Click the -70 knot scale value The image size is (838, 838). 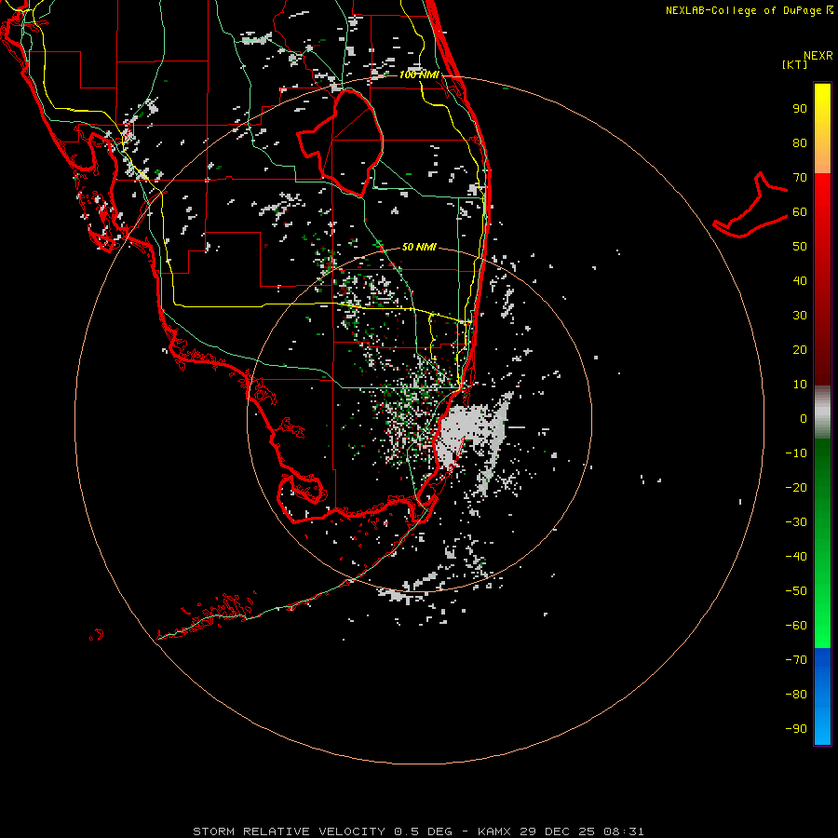[x=796, y=660]
